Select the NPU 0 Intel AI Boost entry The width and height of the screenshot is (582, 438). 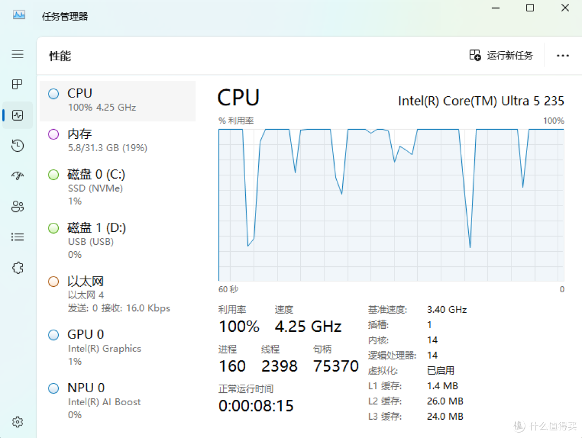pyautogui.click(x=117, y=401)
